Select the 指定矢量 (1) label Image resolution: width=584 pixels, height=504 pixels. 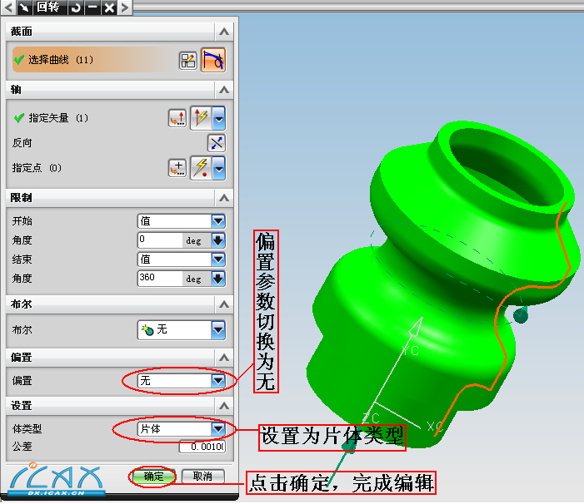tap(58, 118)
